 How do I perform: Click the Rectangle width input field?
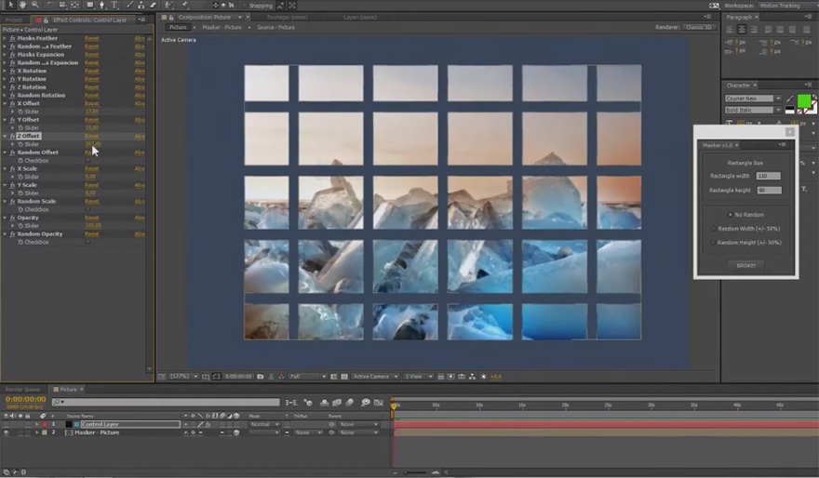[x=769, y=176]
